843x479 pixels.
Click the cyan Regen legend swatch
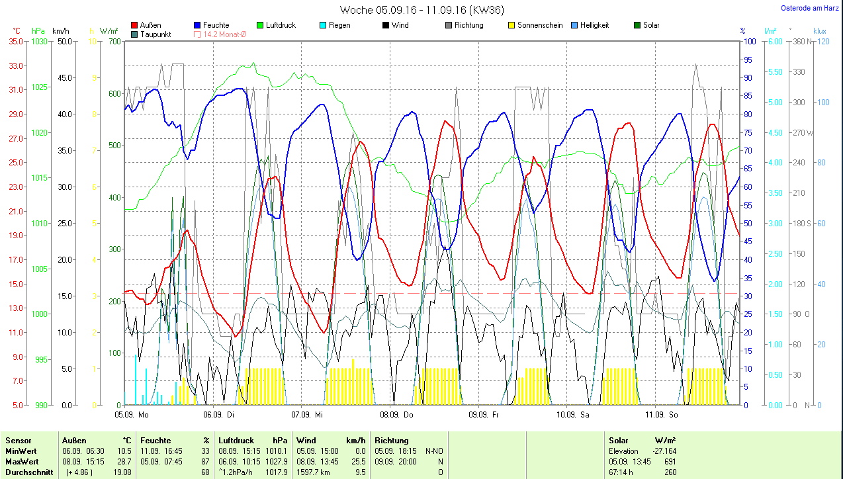click(324, 25)
